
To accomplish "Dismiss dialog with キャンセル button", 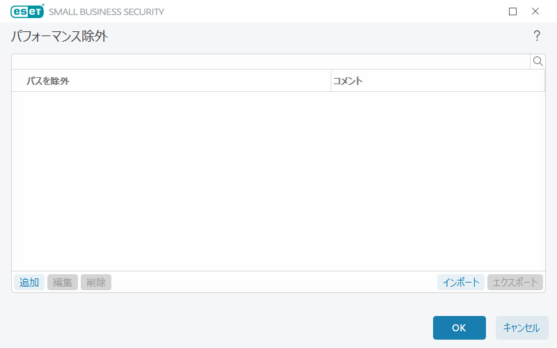I will 521,328.
